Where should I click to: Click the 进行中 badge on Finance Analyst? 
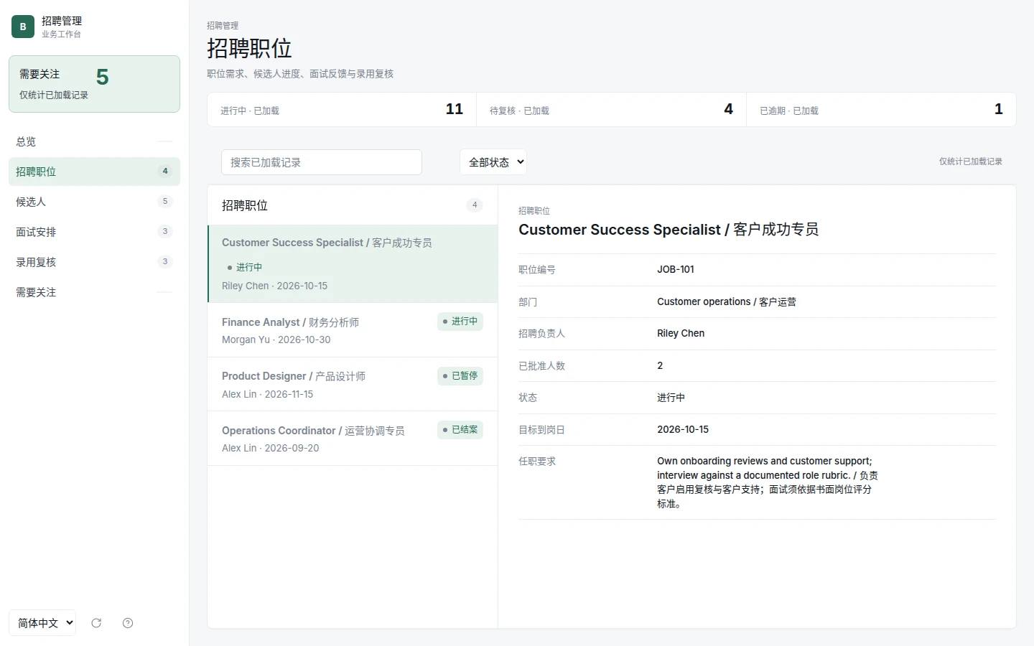tap(460, 322)
